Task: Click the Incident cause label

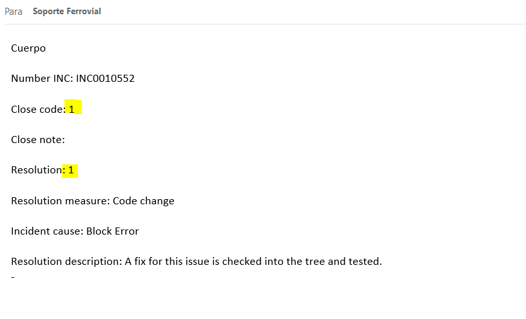Action: pyautogui.click(x=47, y=231)
